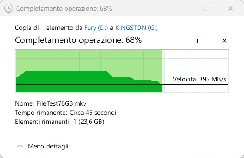This screenshot has height=158, width=244.
Task: Minimize the copy progress window
Action: (180, 8)
